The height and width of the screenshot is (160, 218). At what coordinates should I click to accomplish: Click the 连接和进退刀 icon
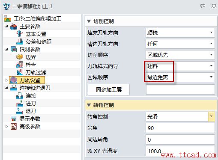(x=14, y=88)
